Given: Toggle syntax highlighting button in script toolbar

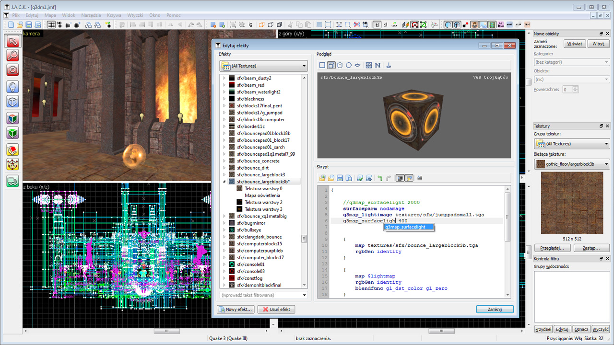Looking at the screenshot, I should tap(409, 178).
